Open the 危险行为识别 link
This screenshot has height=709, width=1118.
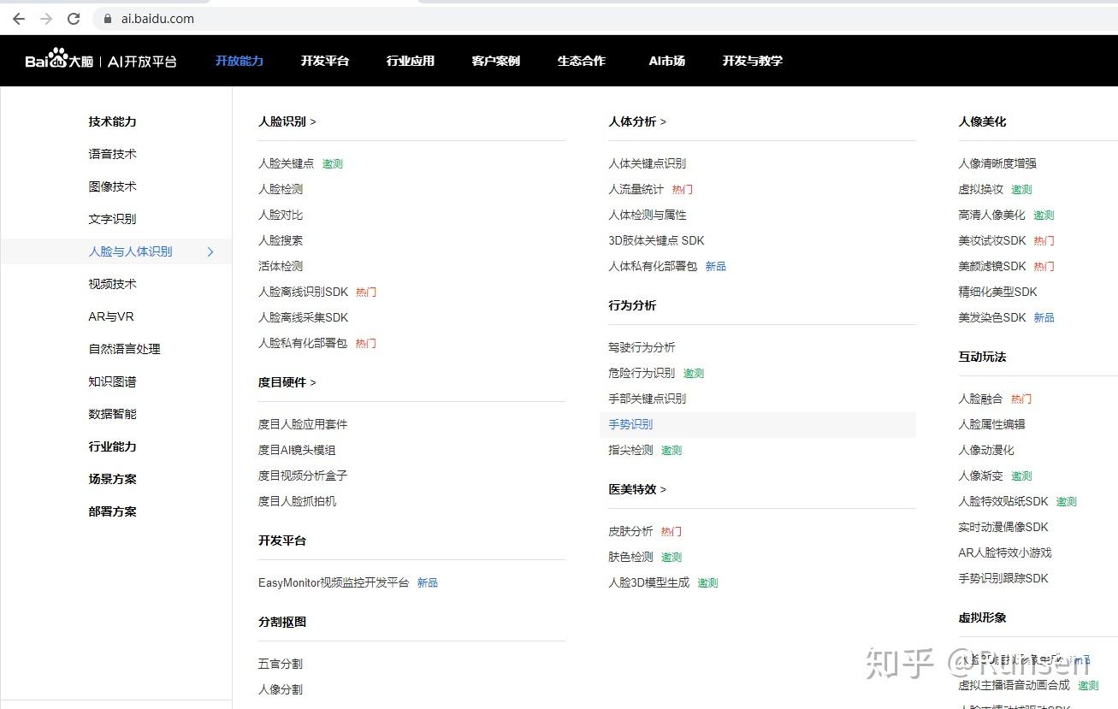(642, 373)
